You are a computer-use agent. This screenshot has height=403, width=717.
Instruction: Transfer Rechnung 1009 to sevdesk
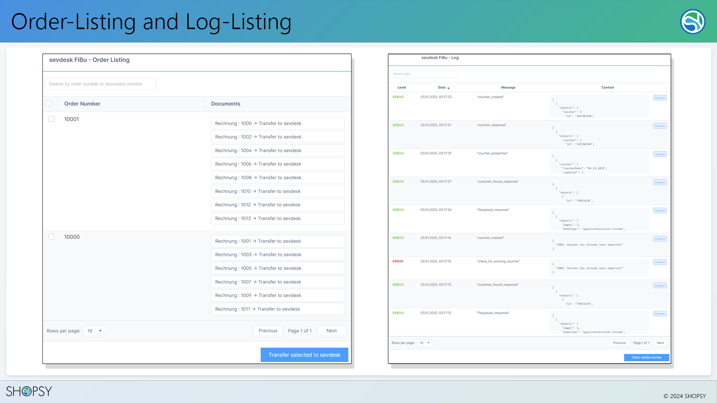coord(277,296)
